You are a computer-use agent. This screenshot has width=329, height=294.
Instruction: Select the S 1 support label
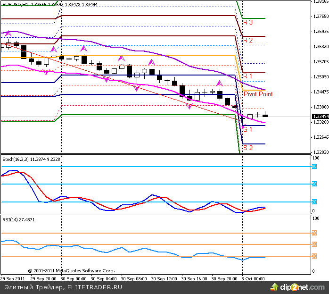pyautogui.click(x=247, y=129)
